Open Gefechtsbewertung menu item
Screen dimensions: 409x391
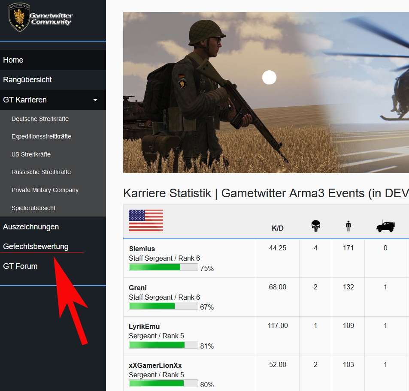tap(36, 247)
